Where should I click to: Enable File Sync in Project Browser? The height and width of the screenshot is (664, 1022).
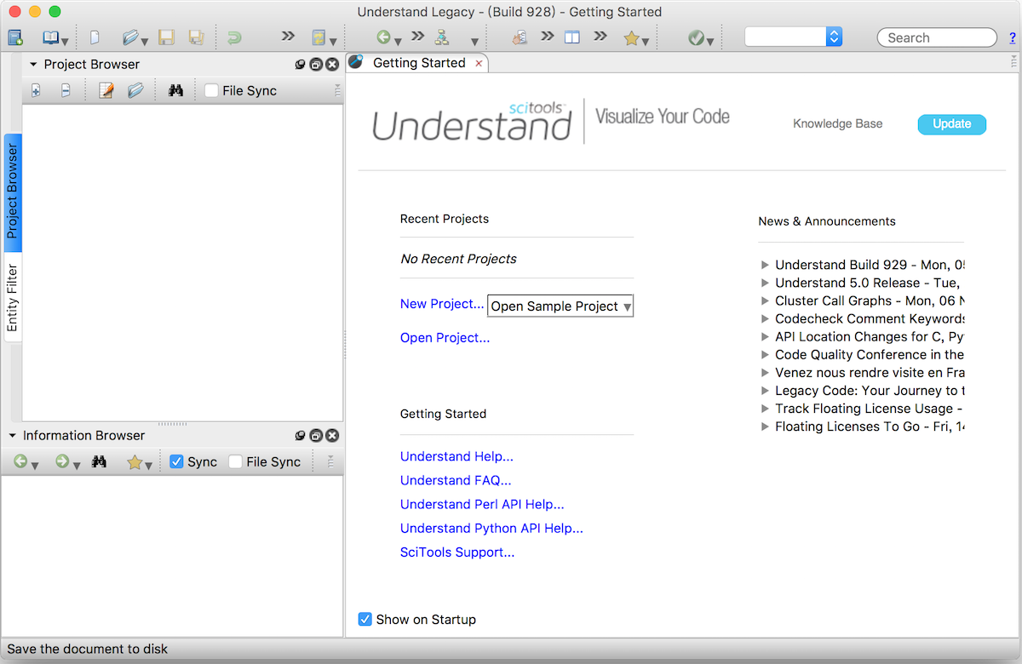[x=212, y=91]
